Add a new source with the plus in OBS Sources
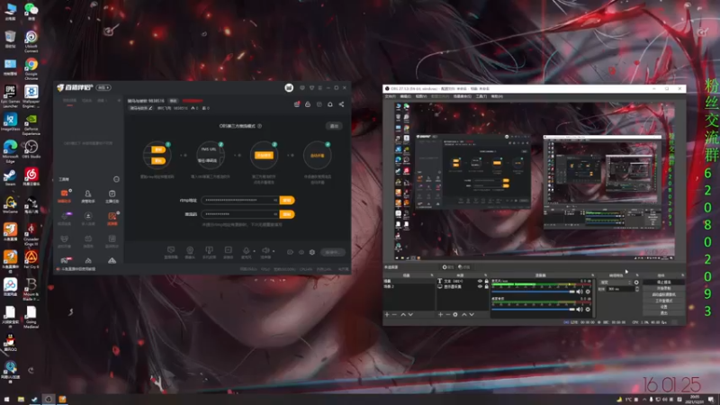 (x=440, y=314)
